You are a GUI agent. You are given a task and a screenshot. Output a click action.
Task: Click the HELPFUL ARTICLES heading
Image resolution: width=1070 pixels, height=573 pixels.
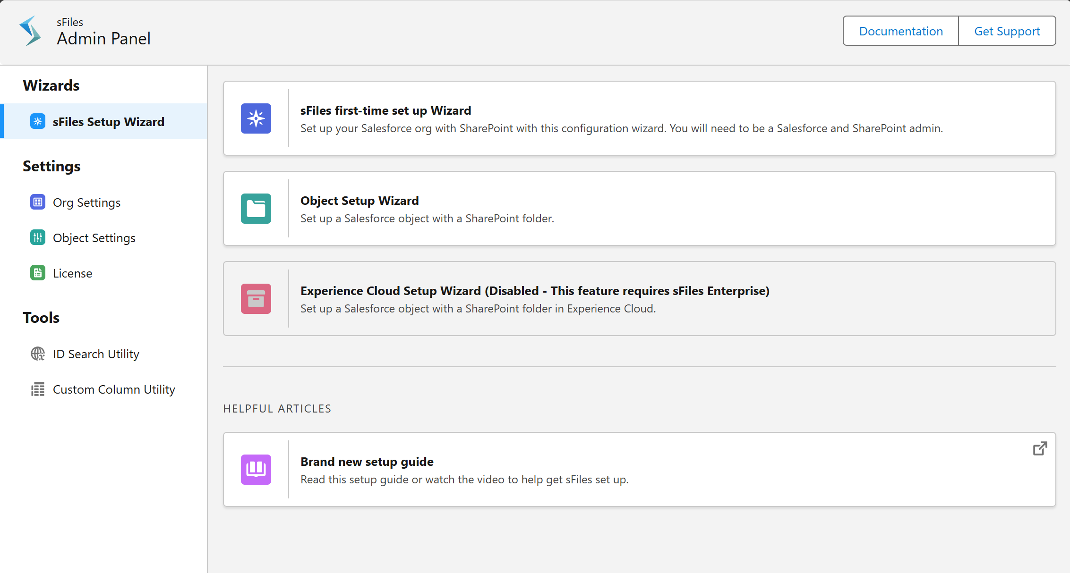(x=277, y=409)
